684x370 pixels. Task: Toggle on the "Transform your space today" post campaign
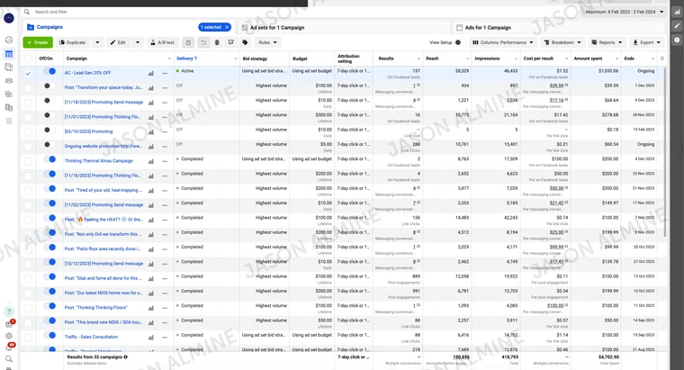click(x=49, y=86)
